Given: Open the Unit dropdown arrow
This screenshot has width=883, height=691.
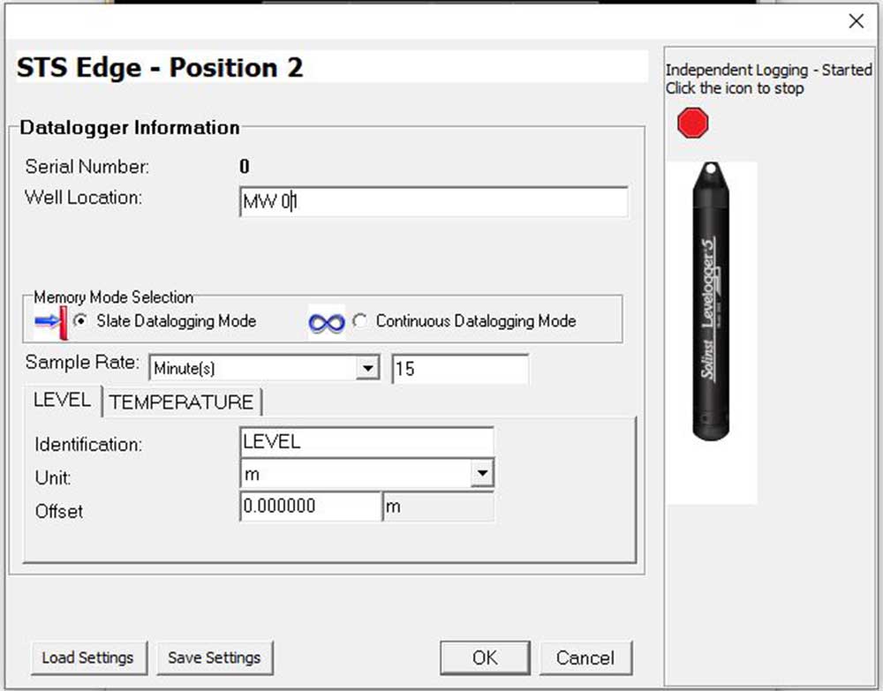Looking at the screenshot, I should coord(483,473).
